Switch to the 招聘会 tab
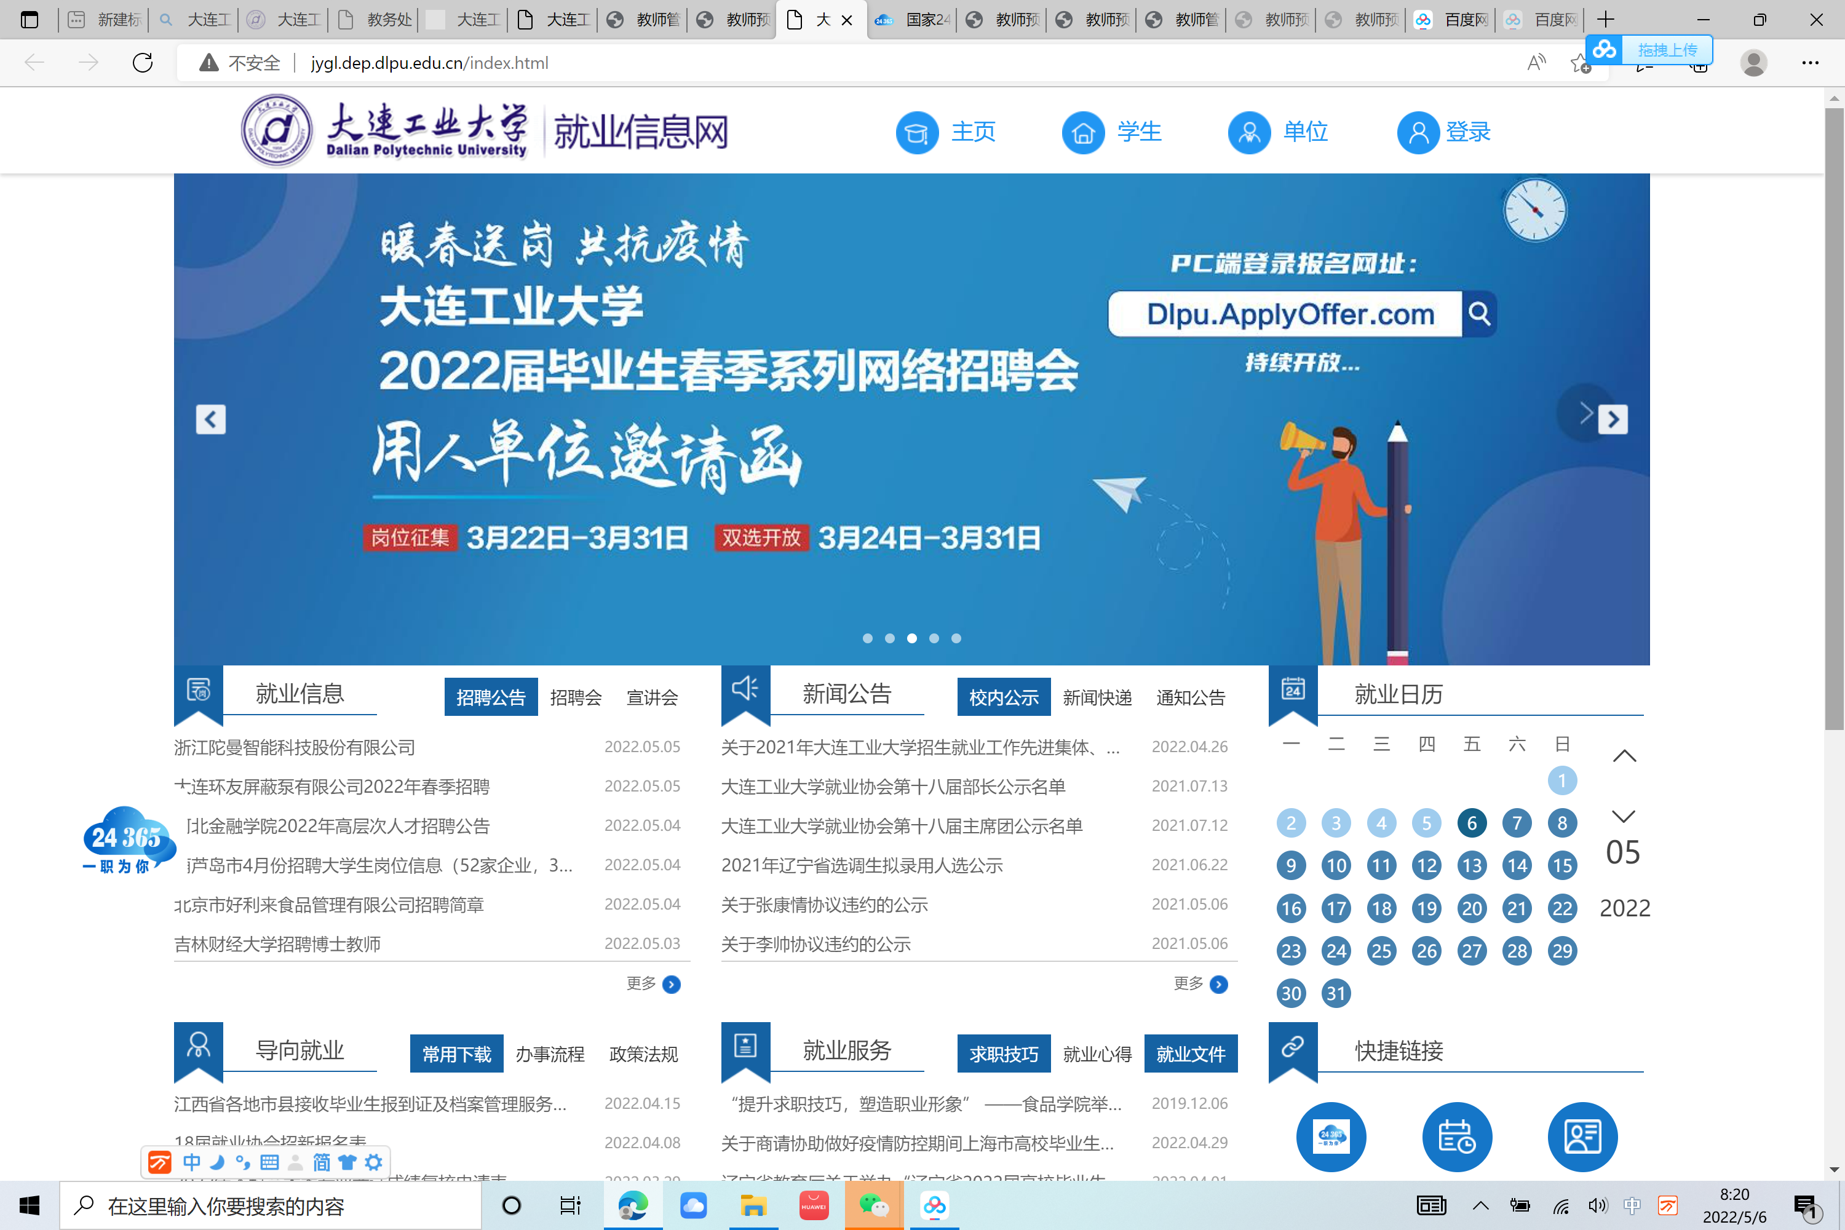 point(576,697)
